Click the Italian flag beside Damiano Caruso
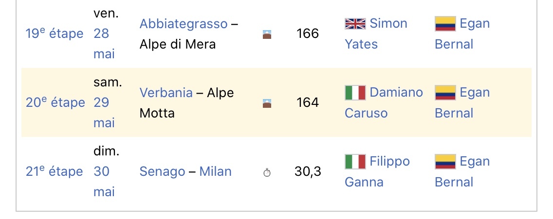This screenshot has width=553, height=219. coord(355,92)
